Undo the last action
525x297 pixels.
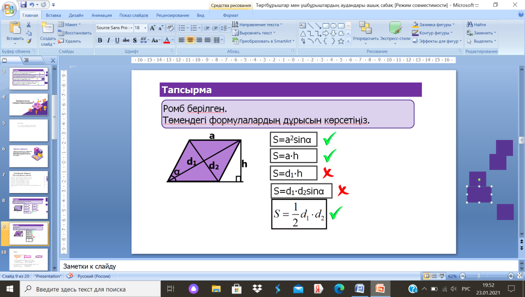pos(32,4)
